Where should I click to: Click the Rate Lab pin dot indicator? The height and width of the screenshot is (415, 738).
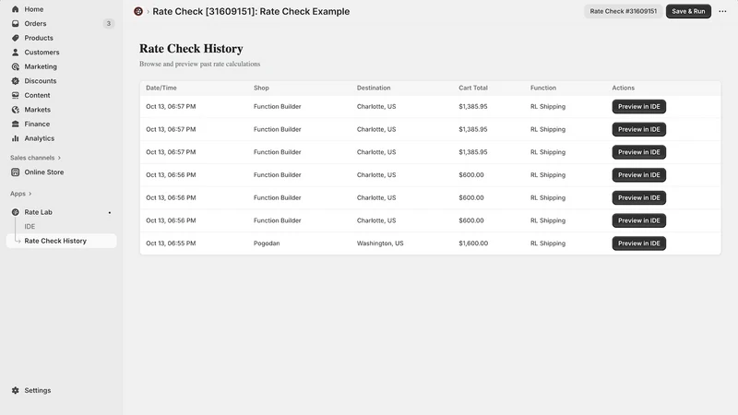click(x=110, y=213)
